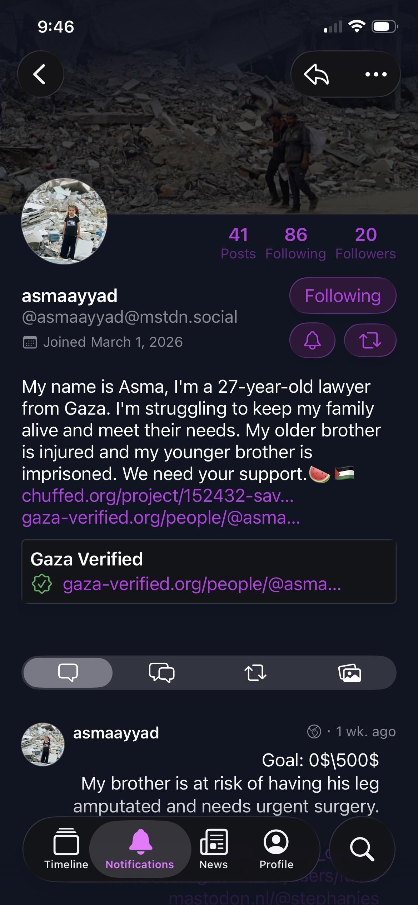
Task: Open the three-dot more options menu
Action: [x=376, y=74]
